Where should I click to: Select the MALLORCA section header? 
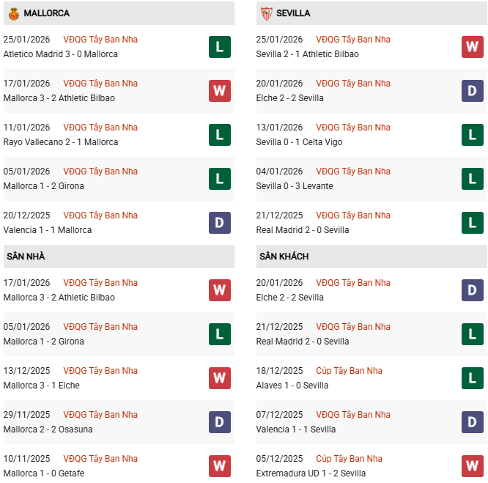pos(46,13)
